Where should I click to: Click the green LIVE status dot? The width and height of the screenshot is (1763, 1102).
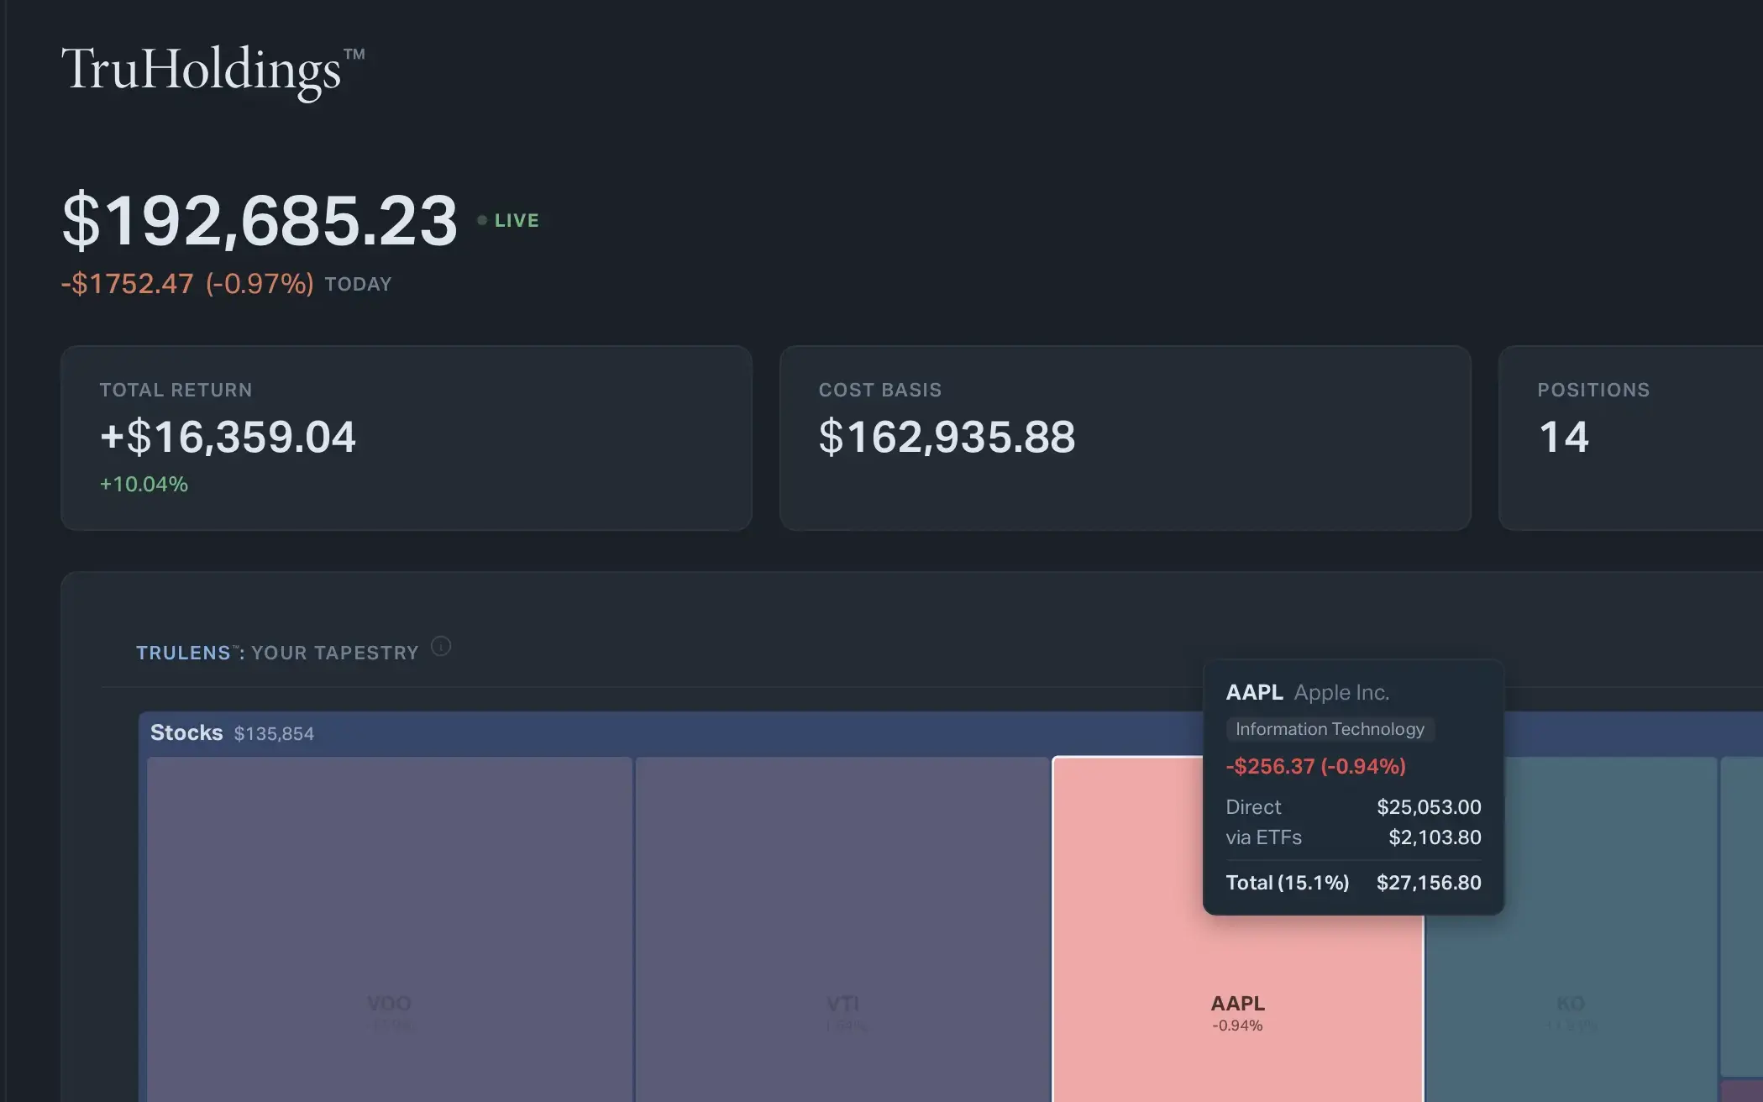(482, 220)
